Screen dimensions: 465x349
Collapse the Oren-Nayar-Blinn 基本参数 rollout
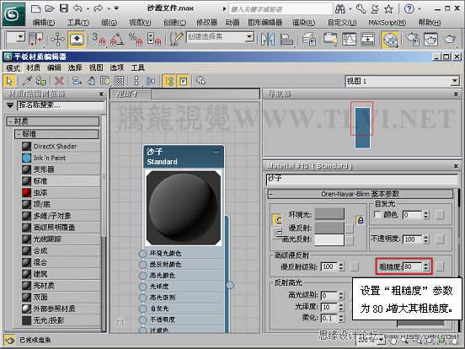[360, 194]
